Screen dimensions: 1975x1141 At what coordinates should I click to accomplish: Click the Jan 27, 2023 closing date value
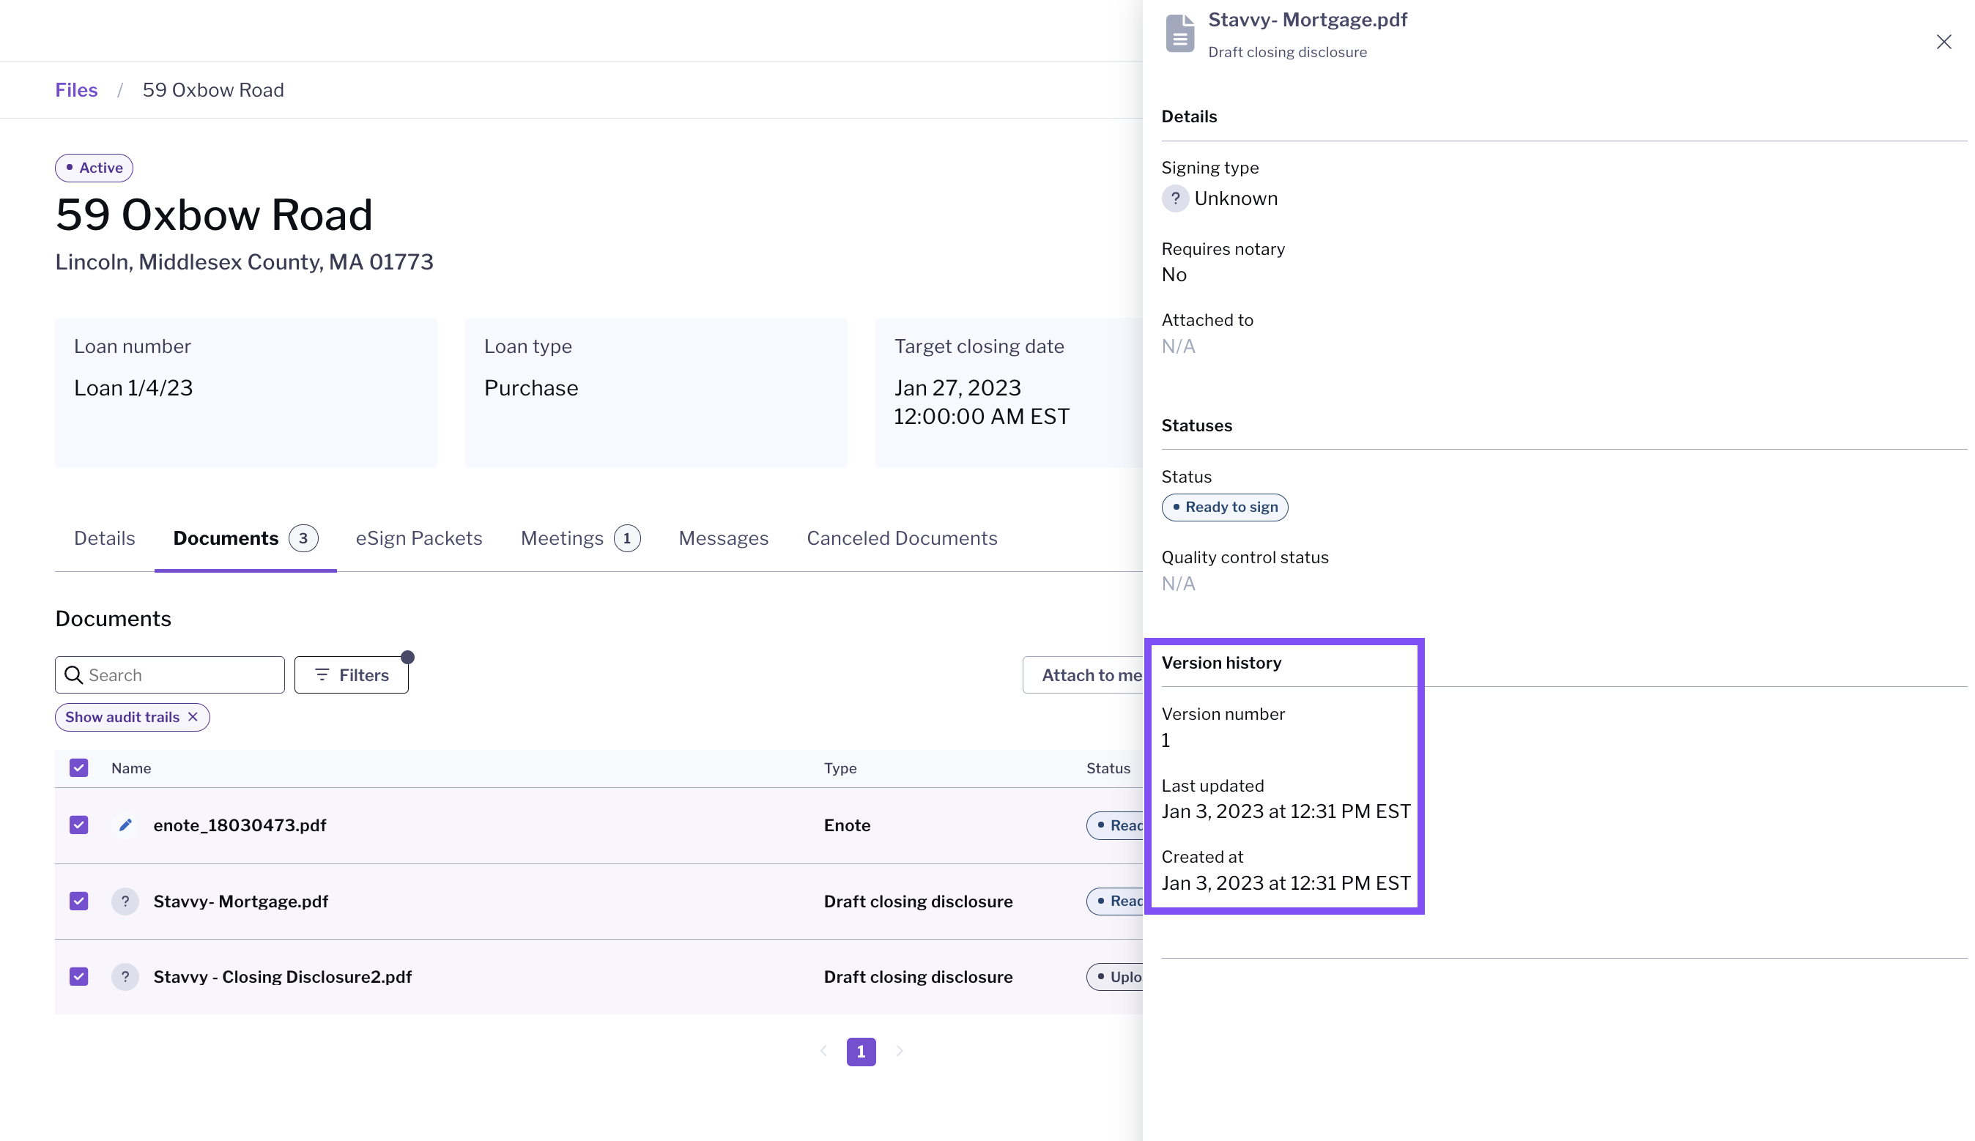pos(981,402)
